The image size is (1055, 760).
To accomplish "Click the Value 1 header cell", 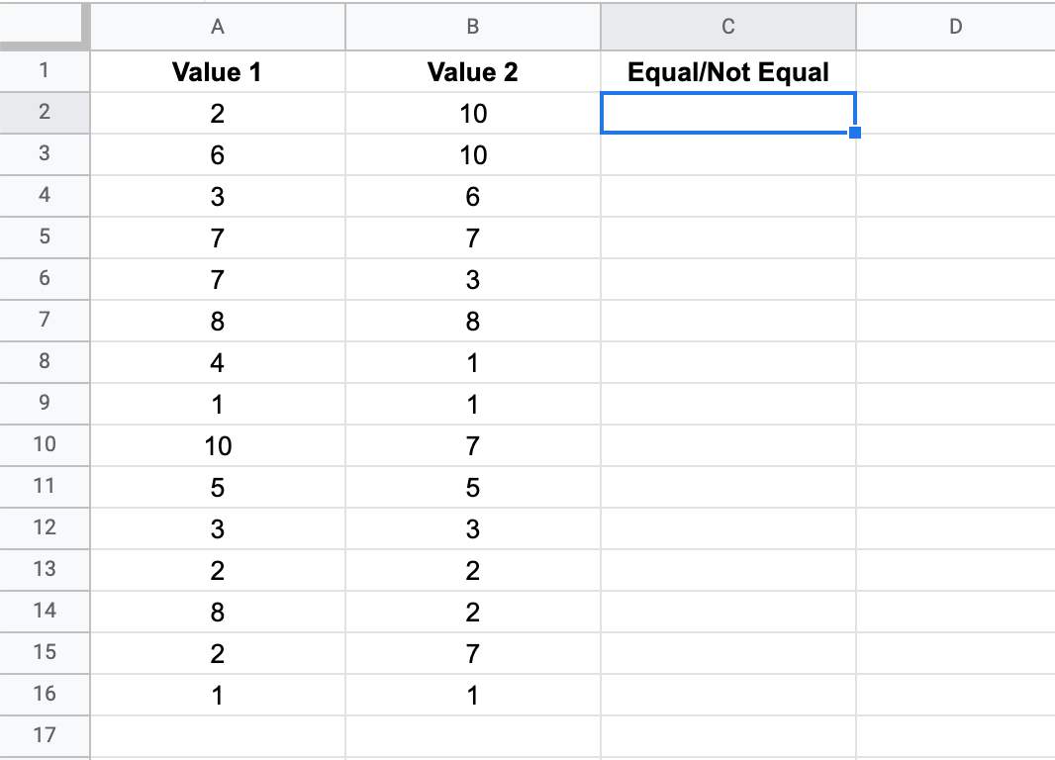I will [217, 71].
